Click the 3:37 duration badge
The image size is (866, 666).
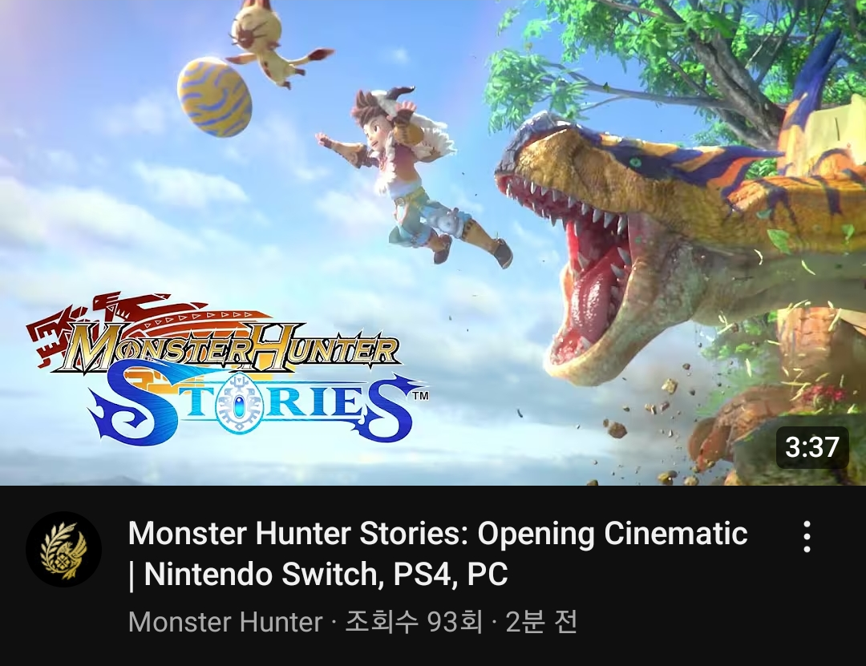click(811, 446)
